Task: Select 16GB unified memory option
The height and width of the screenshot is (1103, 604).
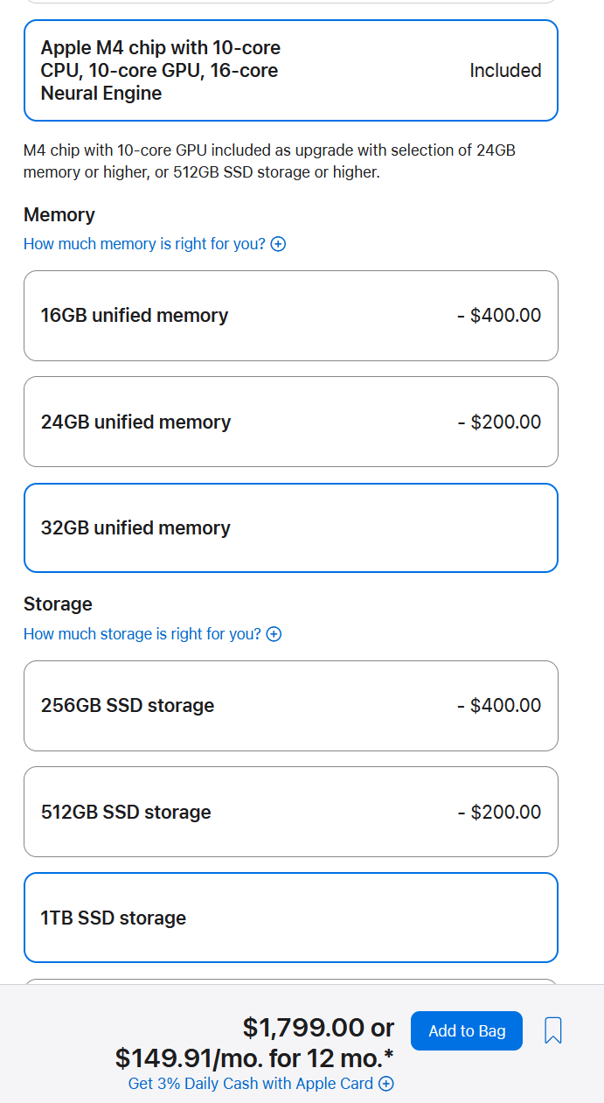Action: coord(291,316)
